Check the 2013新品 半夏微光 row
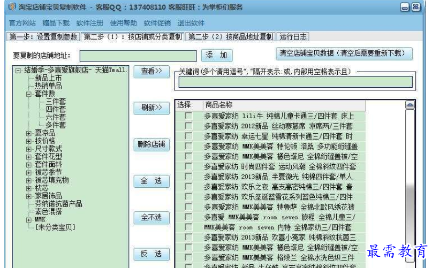Screen dimensions: 432x268 [189, 177]
